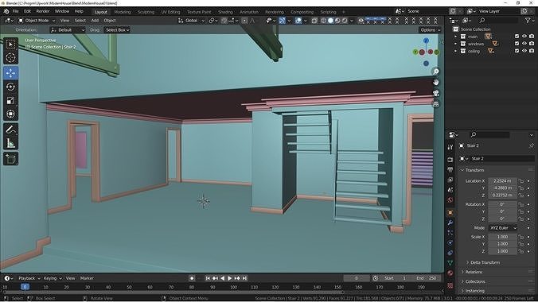The height and width of the screenshot is (302, 538).
Task: Toggle viewport overlays button
Action: click(x=299, y=21)
